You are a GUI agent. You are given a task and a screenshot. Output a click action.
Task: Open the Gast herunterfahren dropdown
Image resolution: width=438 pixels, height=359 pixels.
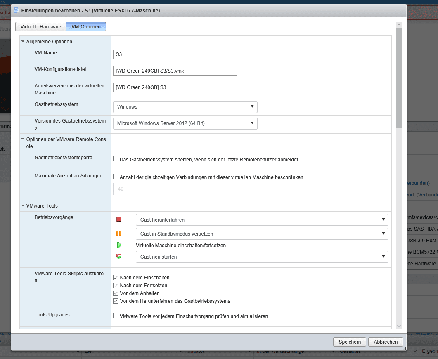click(262, 220)
